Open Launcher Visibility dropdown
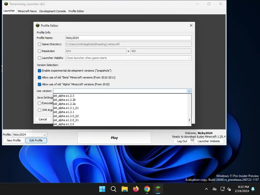 coord(189,58)
